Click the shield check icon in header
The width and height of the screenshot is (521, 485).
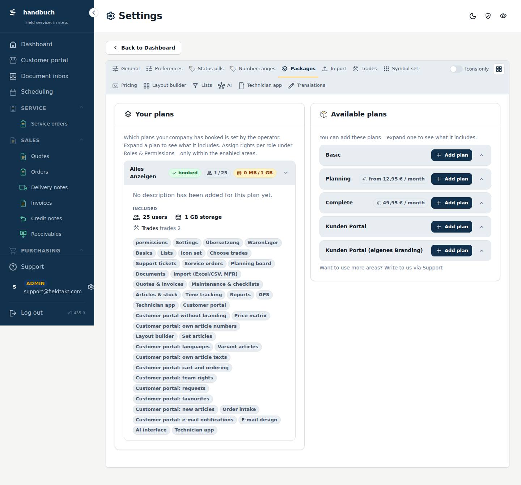click(x=488, y=16)
